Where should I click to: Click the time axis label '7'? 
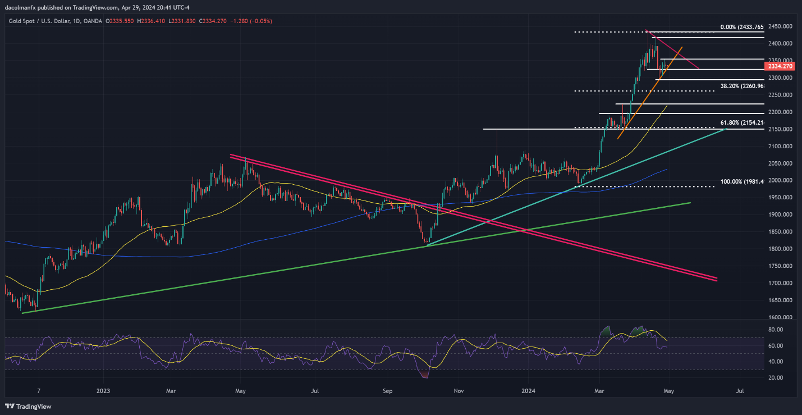(39, 390)
